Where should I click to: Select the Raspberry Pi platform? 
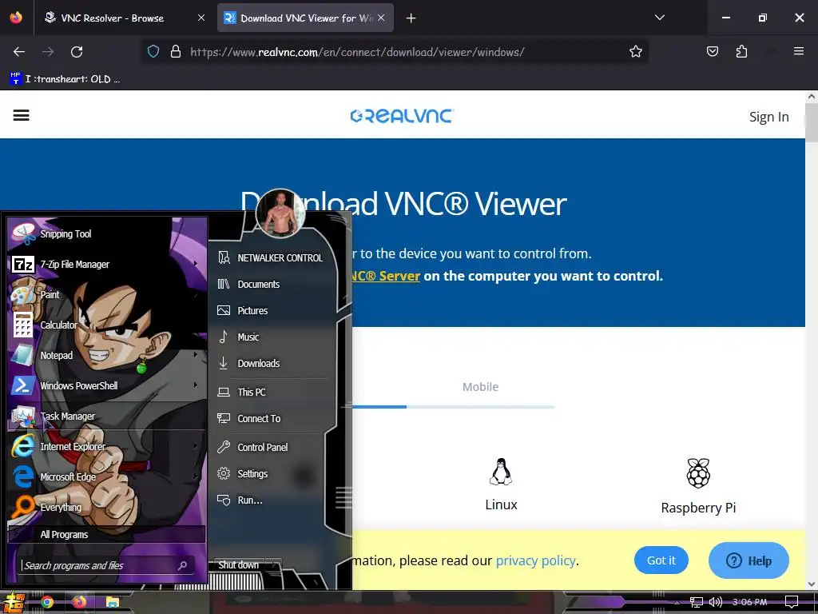(x=698, y=487)
